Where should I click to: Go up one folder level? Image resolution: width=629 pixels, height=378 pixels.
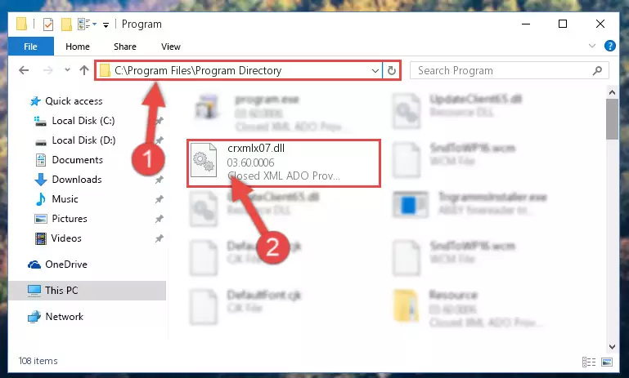pos(84,70)
